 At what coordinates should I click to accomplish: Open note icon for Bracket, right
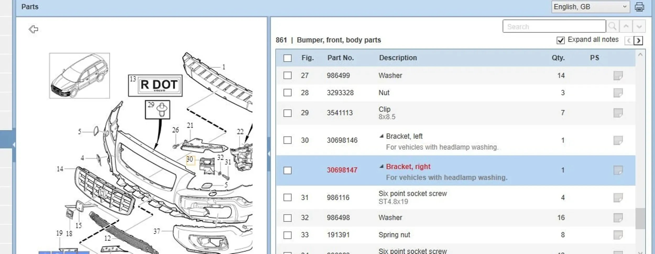coord(618,170)
